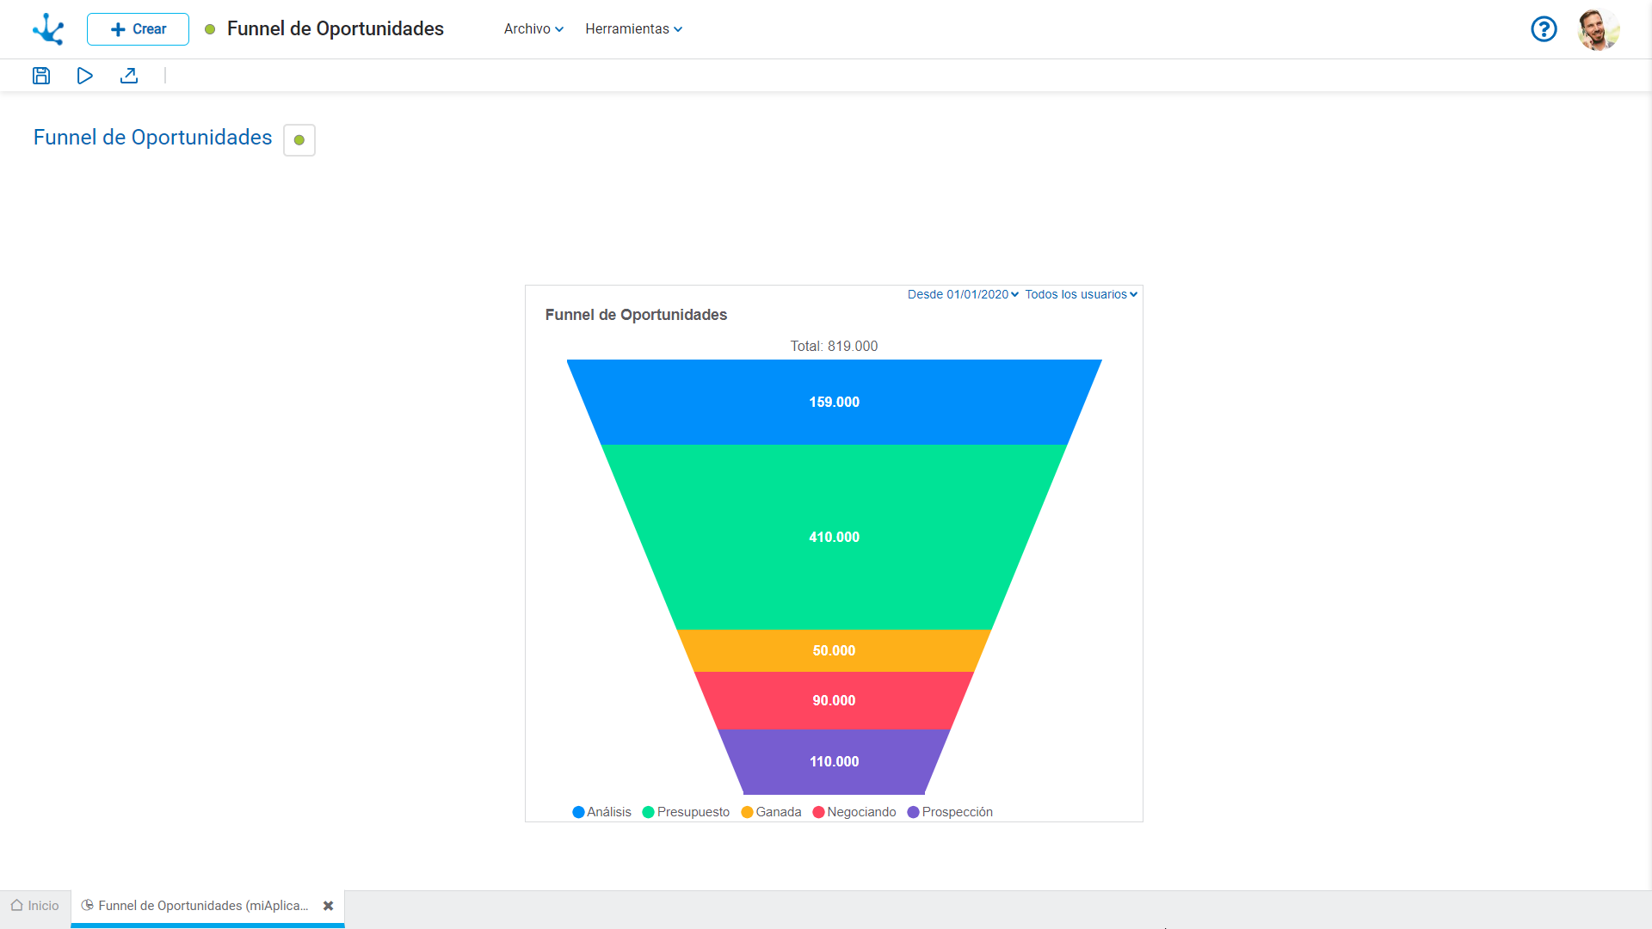Screen dimensions: 1652x929
Task: Toggle Negociando legend item
Action: point(854,812)
